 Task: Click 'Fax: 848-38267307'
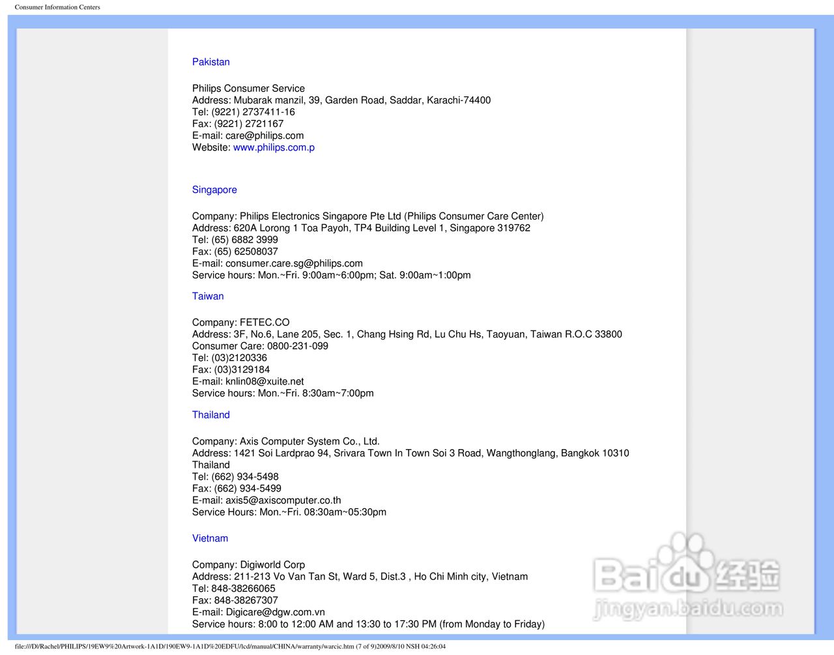[235, 600]
